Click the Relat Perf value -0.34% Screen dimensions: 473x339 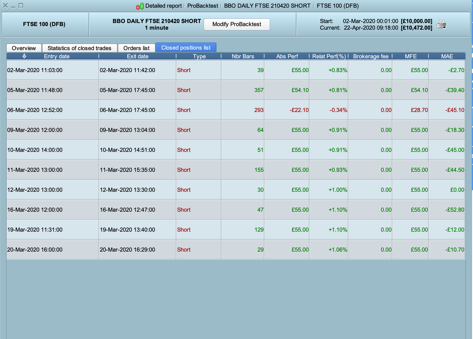(x=338, y=110)
